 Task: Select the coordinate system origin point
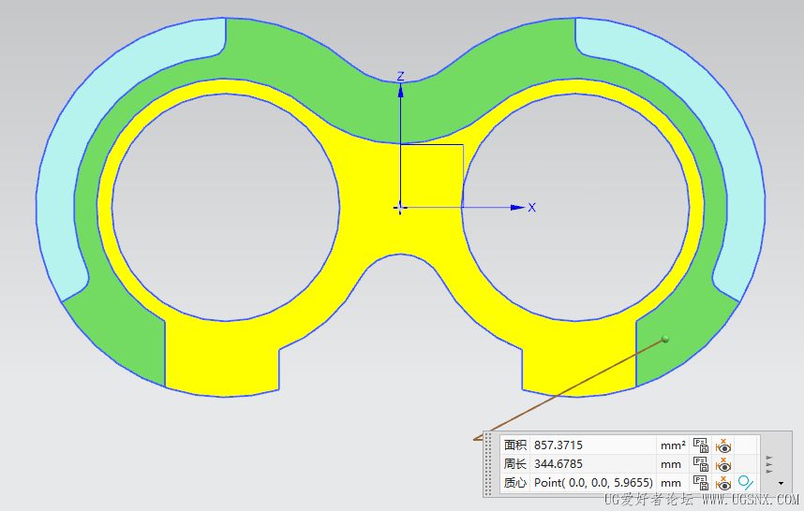(400, 208)
